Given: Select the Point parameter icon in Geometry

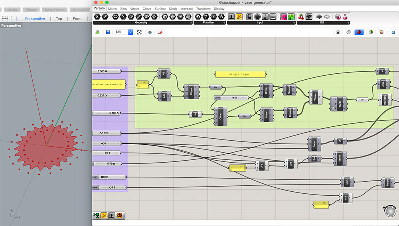Looking at the screenshot, I should tap(97, 17).
